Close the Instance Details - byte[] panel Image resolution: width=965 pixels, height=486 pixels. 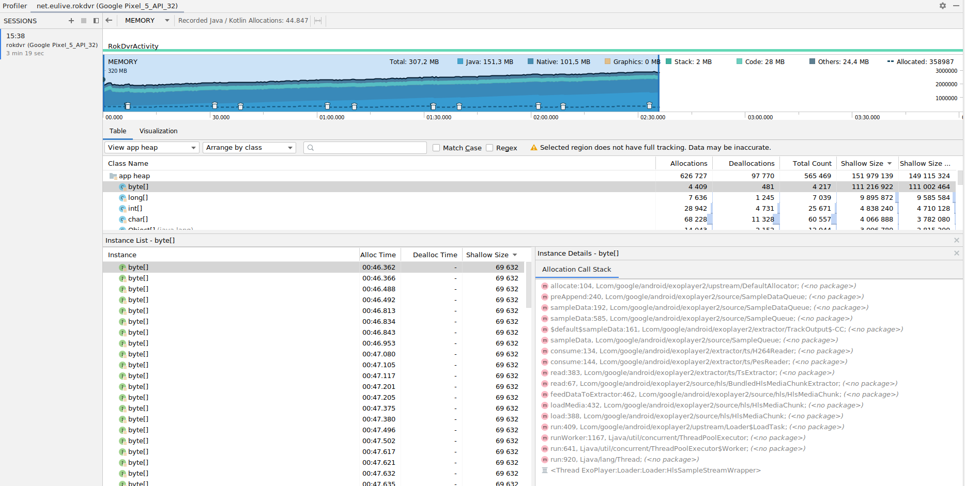point(957,253)
